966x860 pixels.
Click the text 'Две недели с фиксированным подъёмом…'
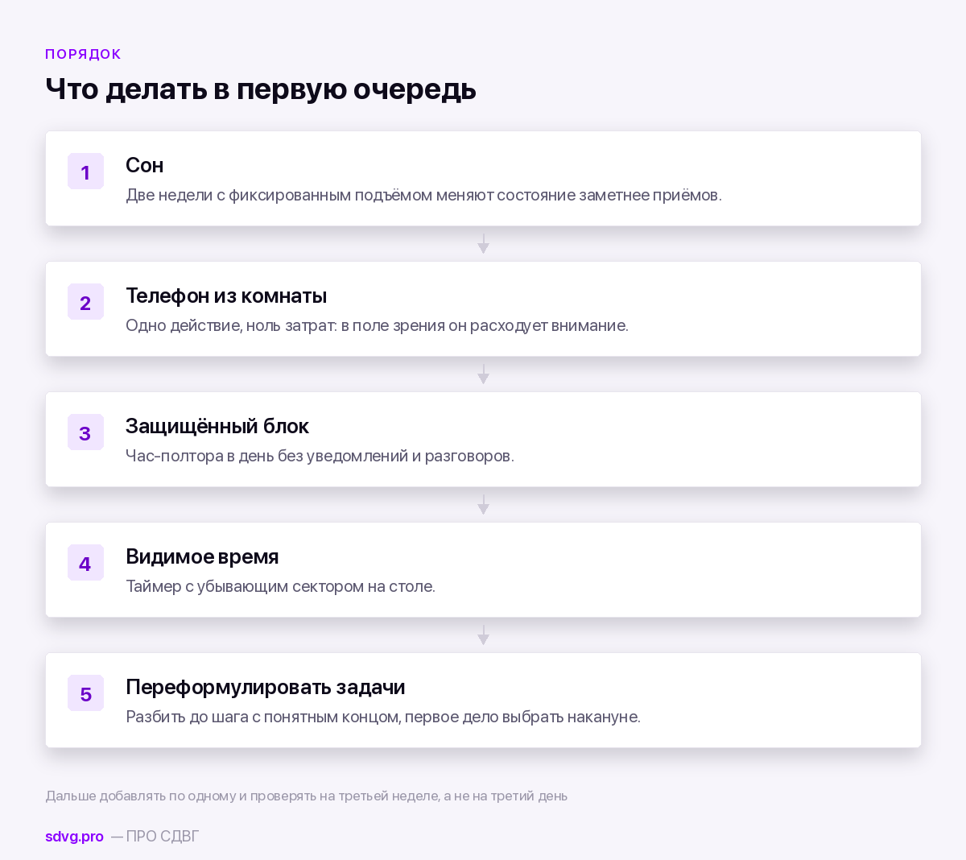coord(423,195)
